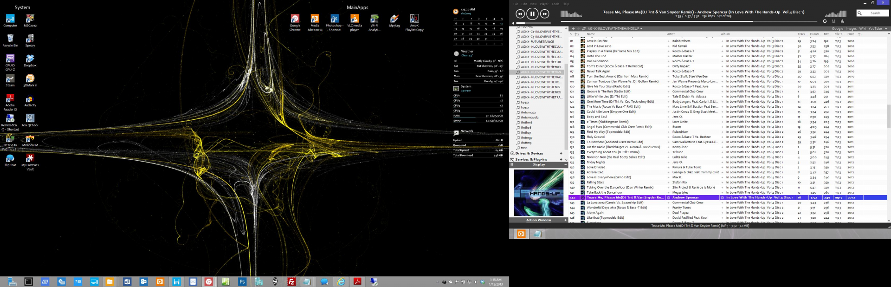Viewport: 891px width, 287px height.
Task: Skip to the next track
Action: tap(545, 14)
